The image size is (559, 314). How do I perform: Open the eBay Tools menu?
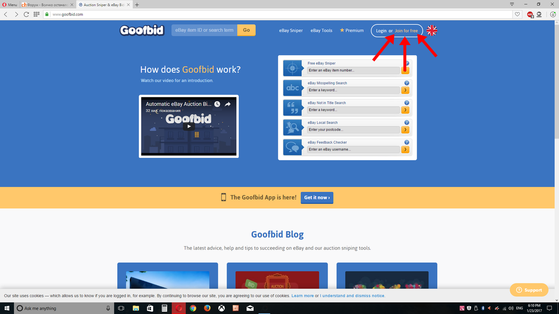pyautogui.click(x=321, y=31)
